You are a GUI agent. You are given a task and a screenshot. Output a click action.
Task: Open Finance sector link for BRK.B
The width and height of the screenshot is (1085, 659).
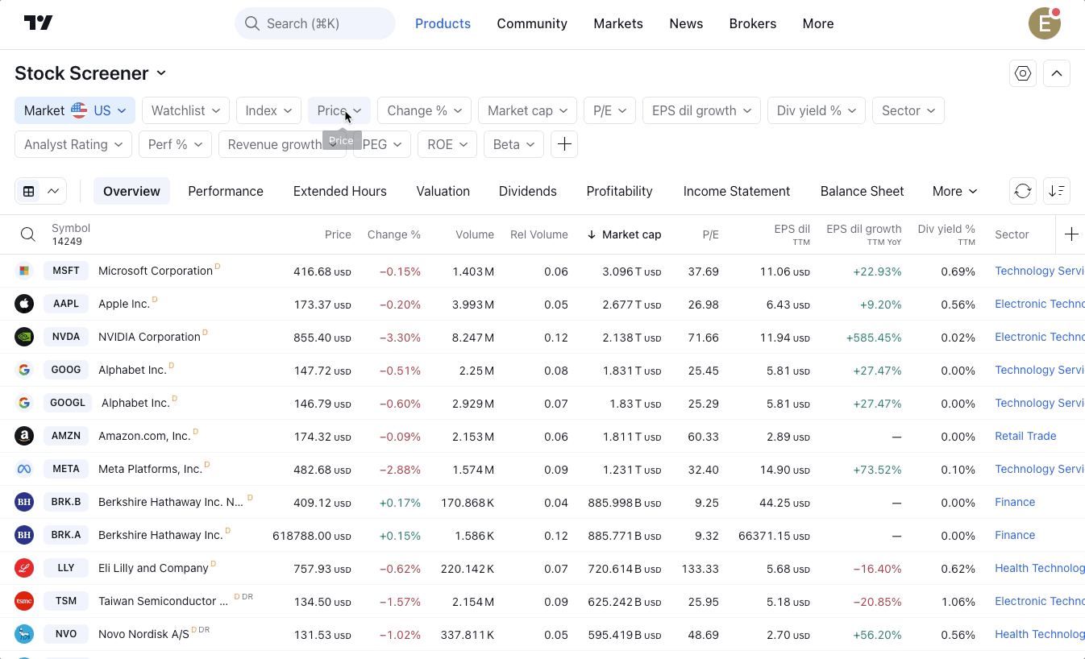1015,502
